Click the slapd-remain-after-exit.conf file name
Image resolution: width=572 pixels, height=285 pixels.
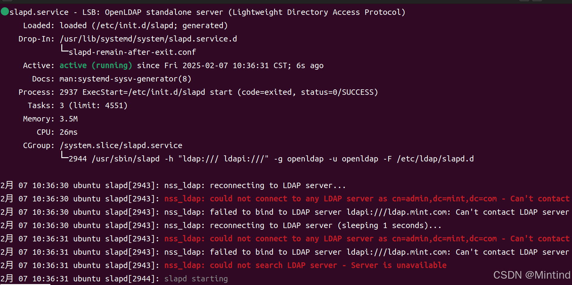[x=132, y=52]
